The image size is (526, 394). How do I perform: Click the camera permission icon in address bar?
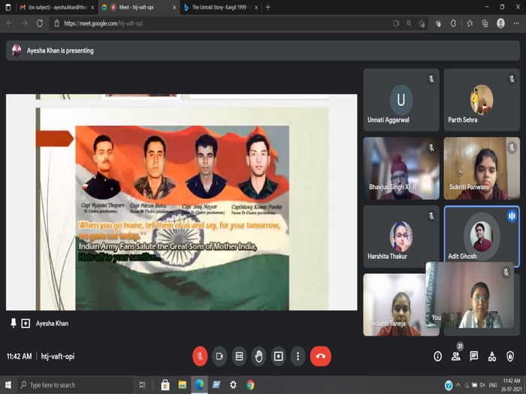point(396,23)
